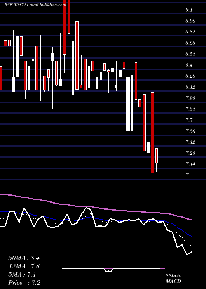Click the 8.82 price axis label
206x289 pixels.
pos(190,32)
